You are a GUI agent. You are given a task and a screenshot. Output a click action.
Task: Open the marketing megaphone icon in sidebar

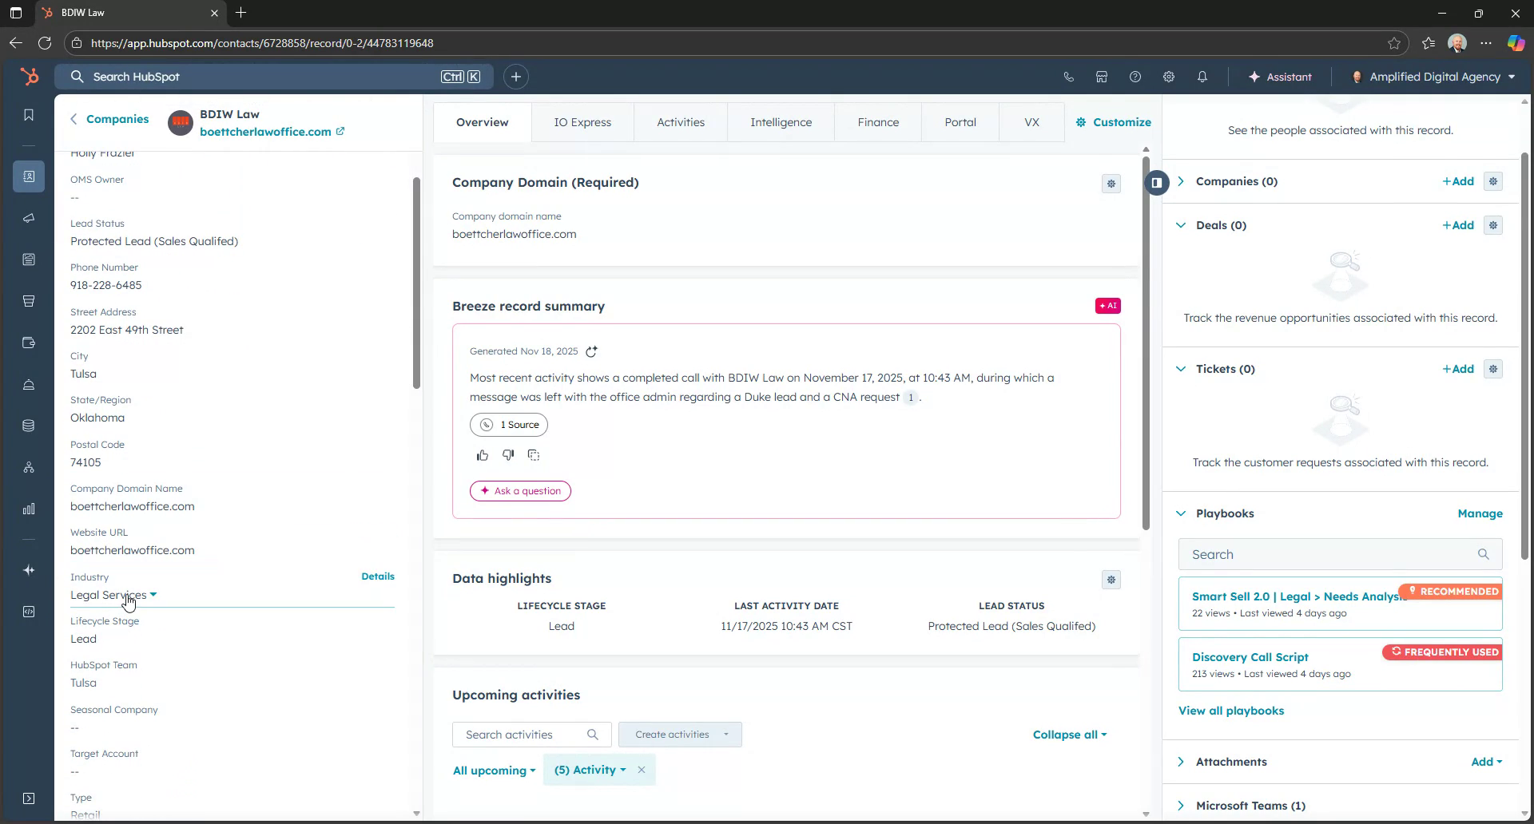[x=29, y=218]
